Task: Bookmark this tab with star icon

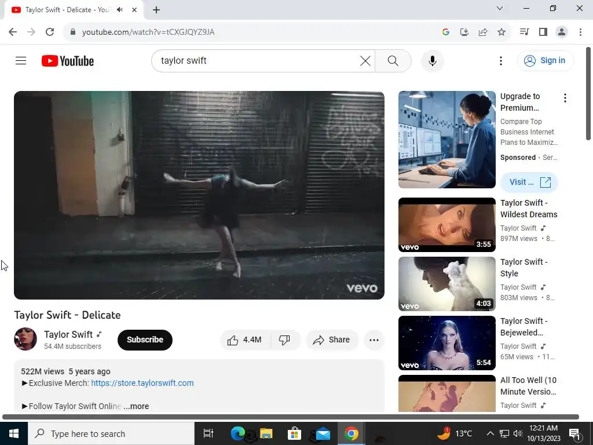Action: coord(502,32)
